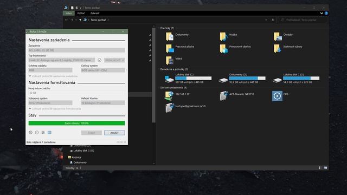Click the Nový názov zväzku field
The width and height of the screenshot is (347, 195).
tap(76, 93)
